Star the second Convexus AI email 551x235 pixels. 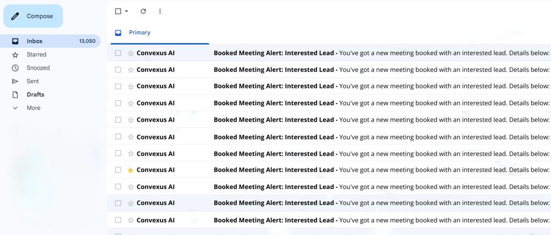click(x=131, y=70)
